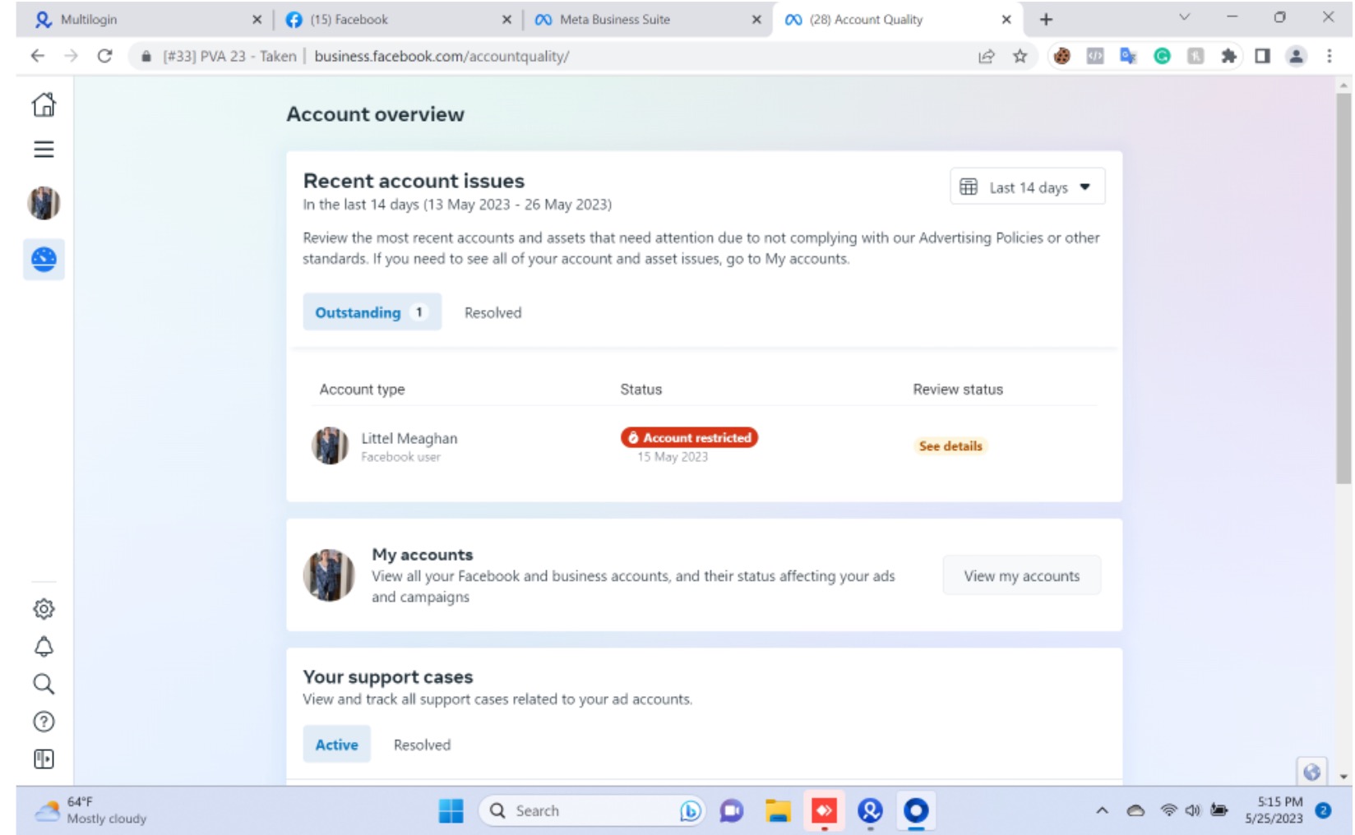Viewport: 1355px width, 835px height.
Task: Open the chat app icon in taskbar
Action: (x=731, y=810)
